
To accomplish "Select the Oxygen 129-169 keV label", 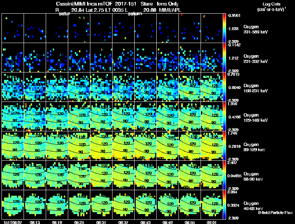I will pos(256,118).
